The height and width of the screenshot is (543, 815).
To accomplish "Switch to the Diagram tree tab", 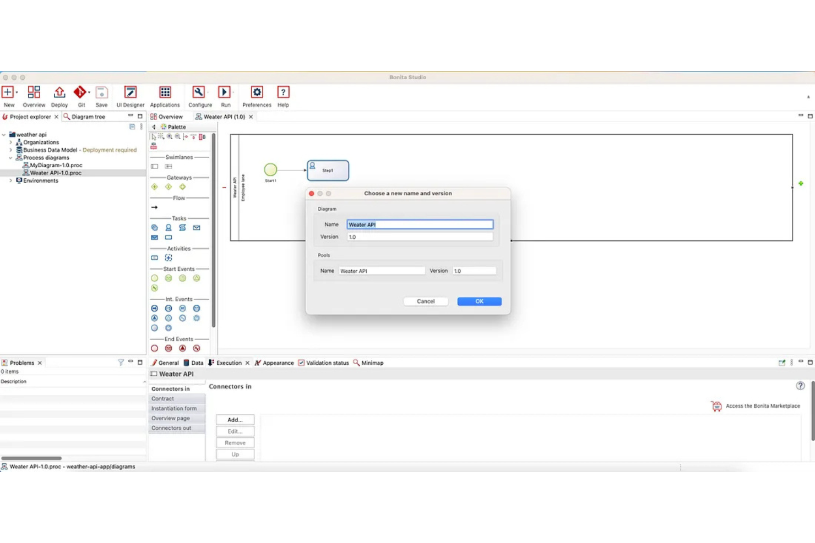I will click(84, 117).
